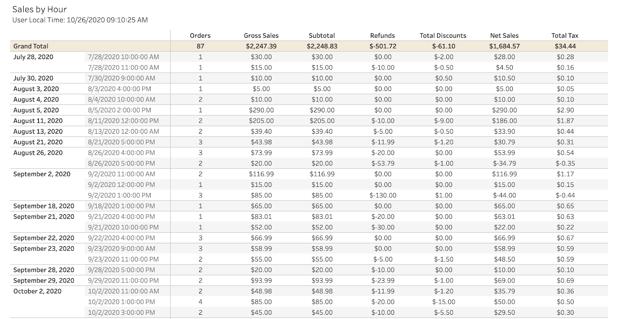Select the Grand Total row label

tap(31, 46)
